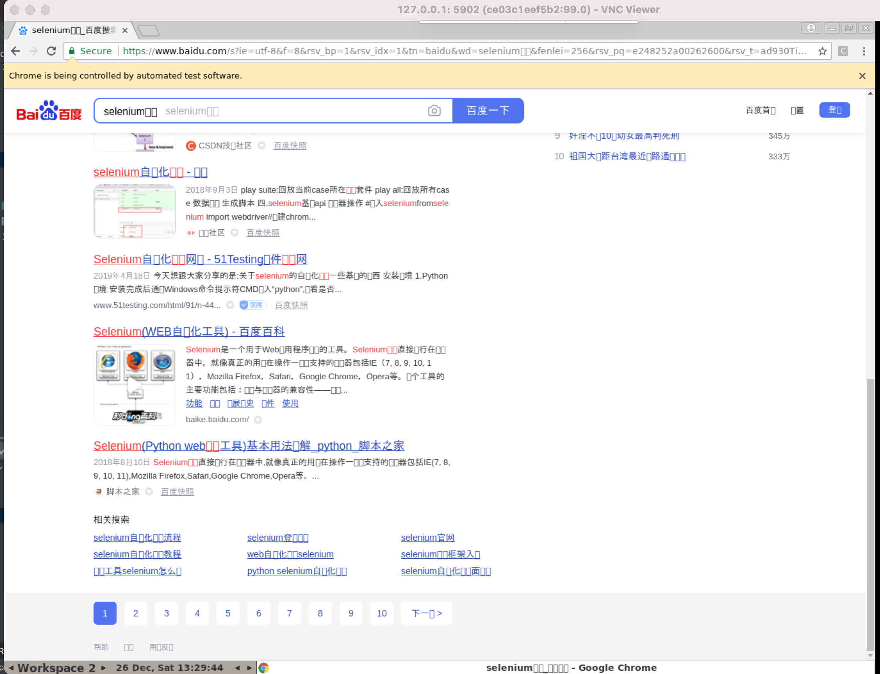Open related search selenium官网
The width and height of the screenshot is (880, 674).
tap(428, 538)
